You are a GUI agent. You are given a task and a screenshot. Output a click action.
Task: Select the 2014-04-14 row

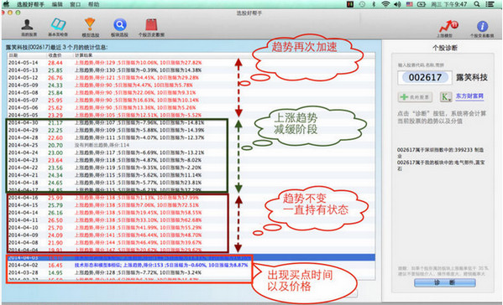pyautogui.click(x=191, y=213)
